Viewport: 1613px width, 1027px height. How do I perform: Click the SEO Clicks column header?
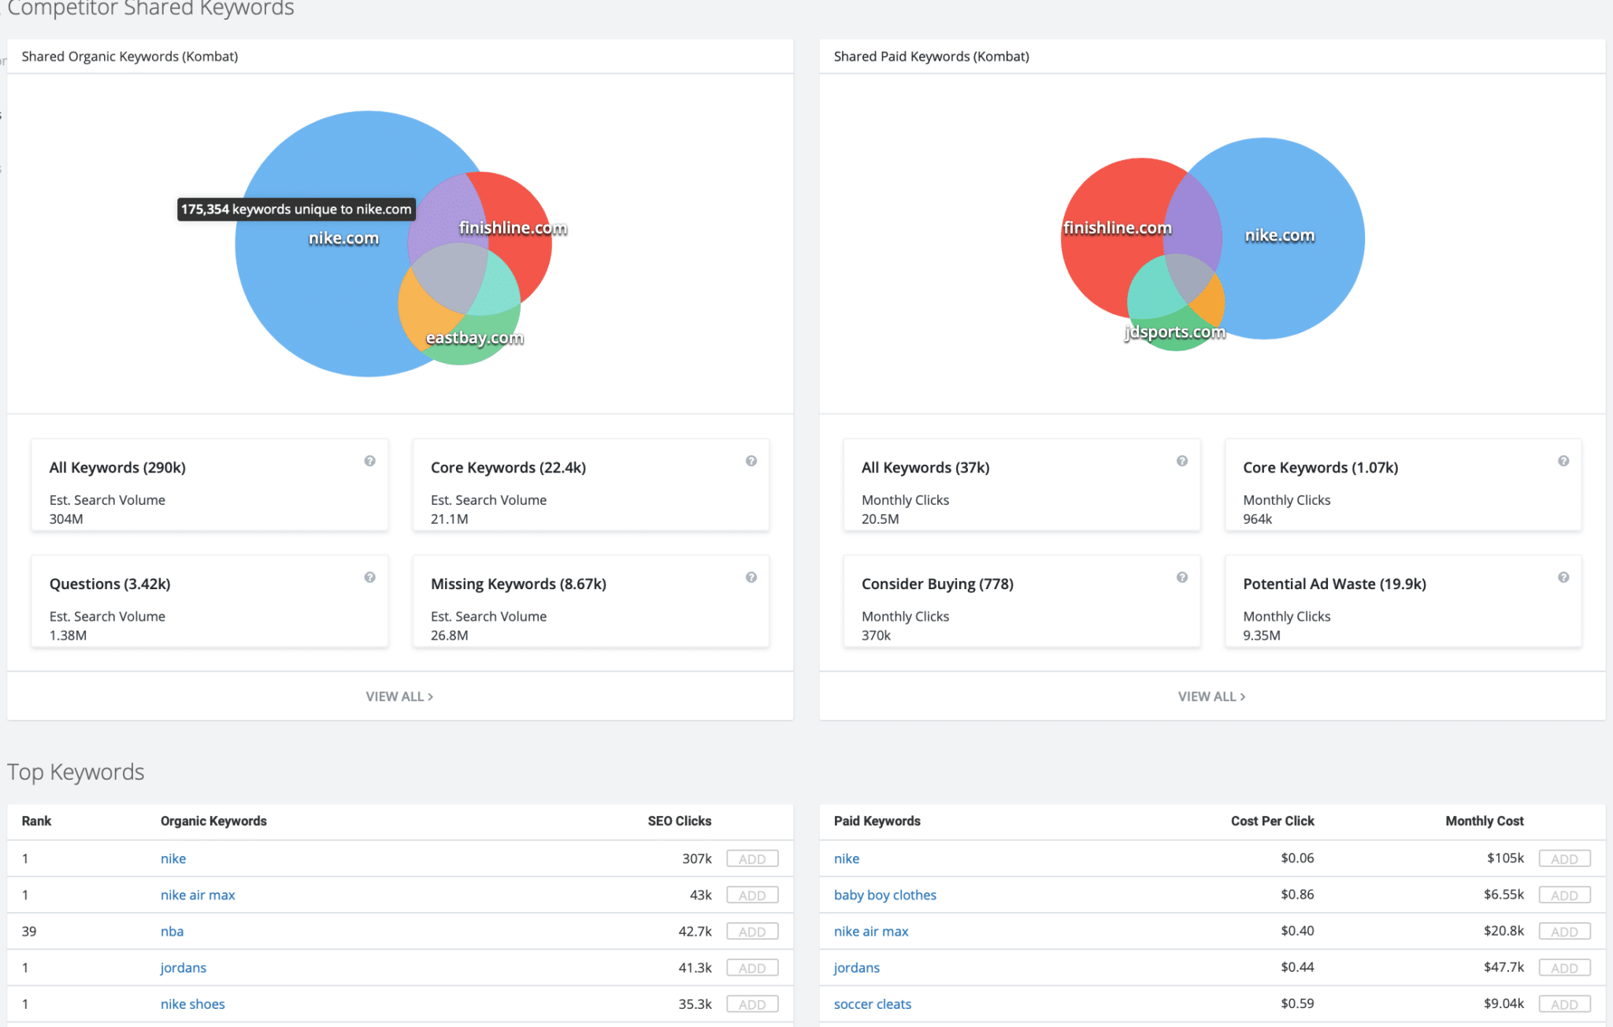click(679, 821)
